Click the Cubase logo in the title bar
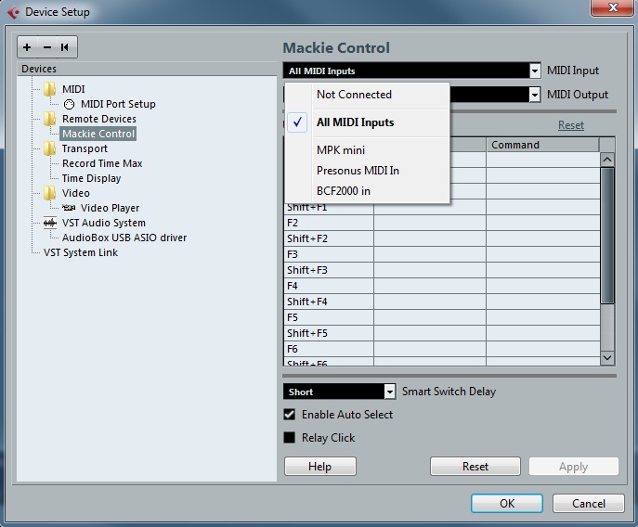The width and height of the screenshot is (638, 527). [x=13, y=12]
